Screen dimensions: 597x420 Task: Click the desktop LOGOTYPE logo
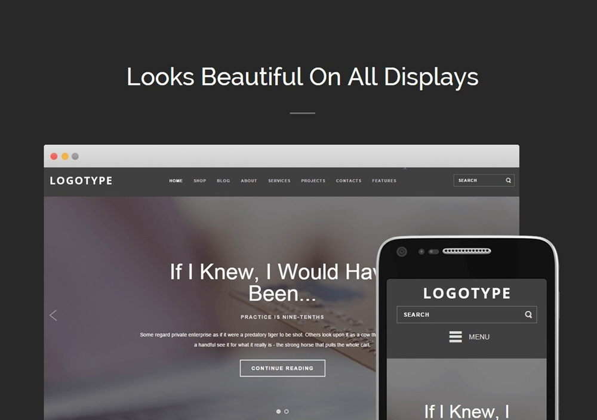point(81,181)
